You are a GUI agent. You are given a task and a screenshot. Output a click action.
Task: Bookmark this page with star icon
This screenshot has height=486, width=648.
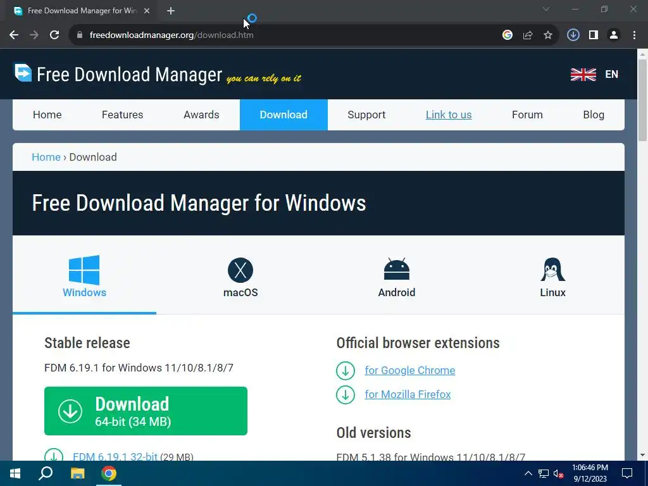click(x=548, y=35)
